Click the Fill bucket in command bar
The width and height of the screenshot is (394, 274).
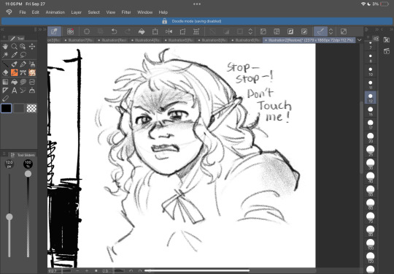point(142,31)
